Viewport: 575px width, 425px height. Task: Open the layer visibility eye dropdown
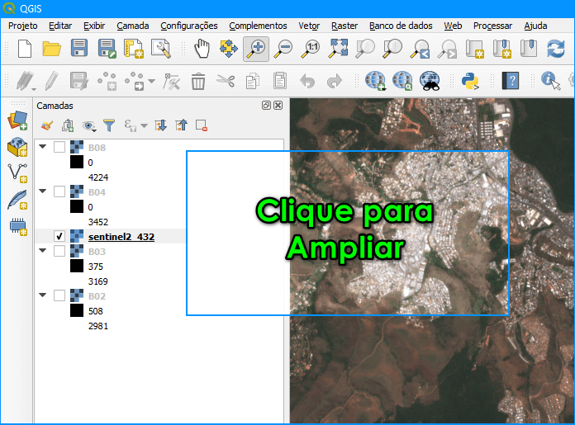click(x=89, y=125)
